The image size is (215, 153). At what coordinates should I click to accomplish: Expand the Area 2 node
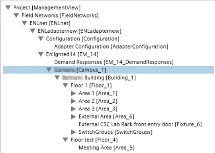tap(74, 101)
